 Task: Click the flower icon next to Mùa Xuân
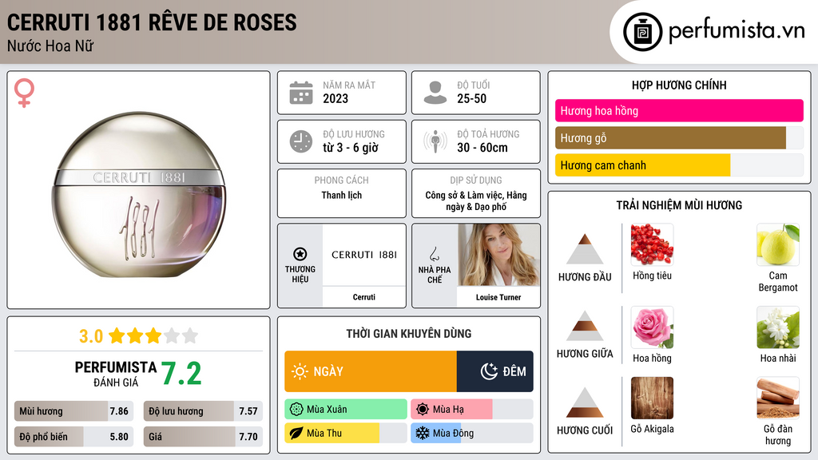tap(296, 410)
